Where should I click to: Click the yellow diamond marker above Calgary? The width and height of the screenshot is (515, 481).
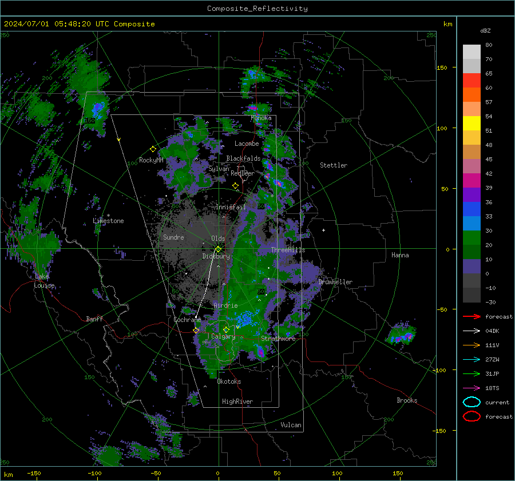pos(226,329)
